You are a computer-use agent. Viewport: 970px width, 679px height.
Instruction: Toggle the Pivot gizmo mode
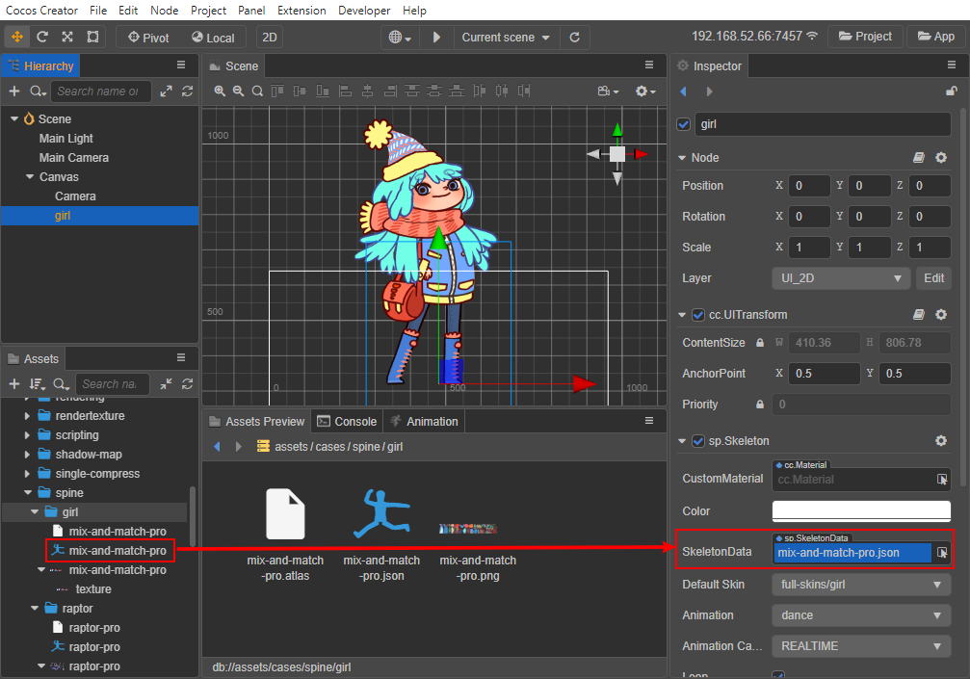click(148, 38)
